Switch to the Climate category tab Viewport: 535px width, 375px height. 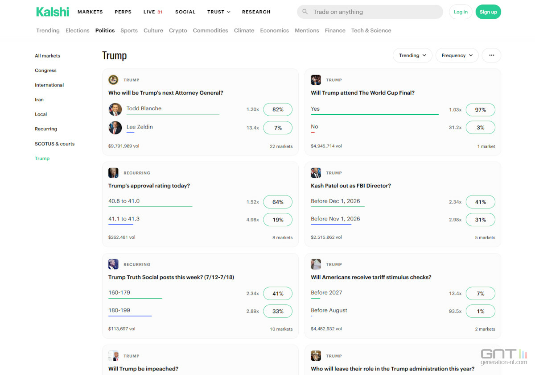pos(244,30)
